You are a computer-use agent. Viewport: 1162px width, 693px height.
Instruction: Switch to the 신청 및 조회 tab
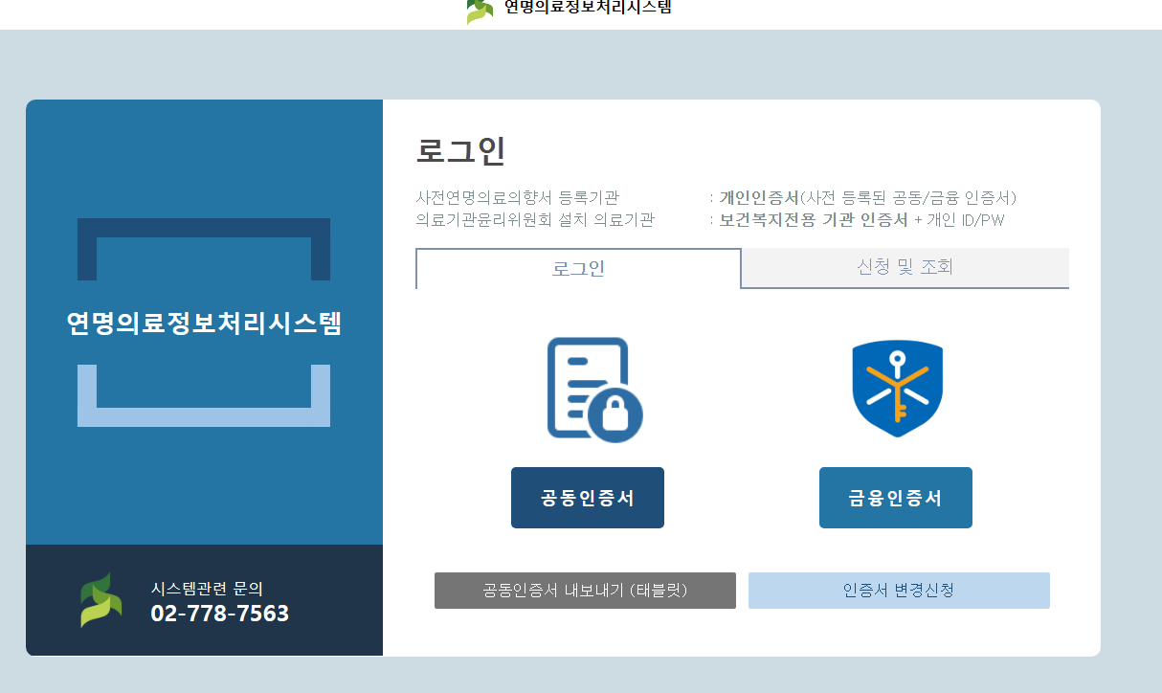click(x=904, y=268)
